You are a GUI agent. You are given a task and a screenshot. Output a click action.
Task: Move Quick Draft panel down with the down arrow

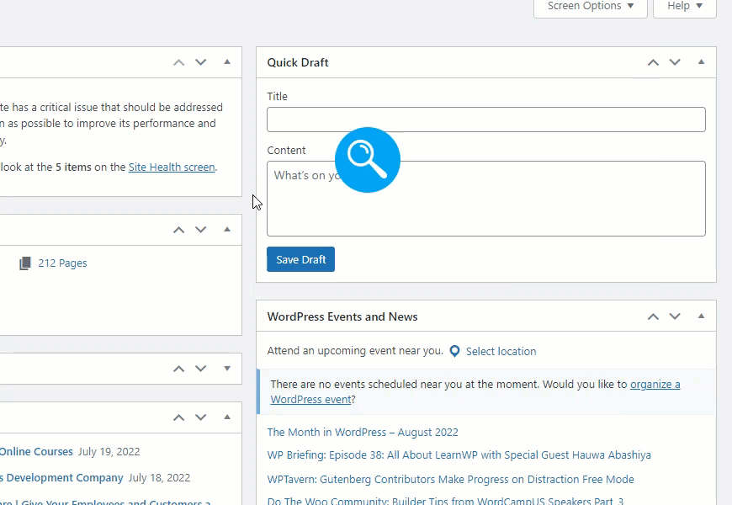point(675,61)
